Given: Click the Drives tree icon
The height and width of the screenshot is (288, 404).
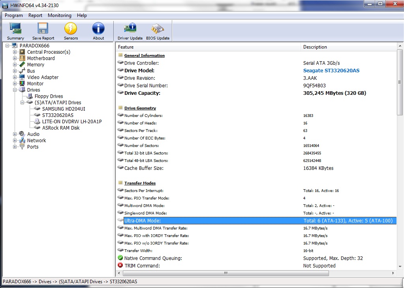Looking at the screenshot, I should (x=23, y=90).
